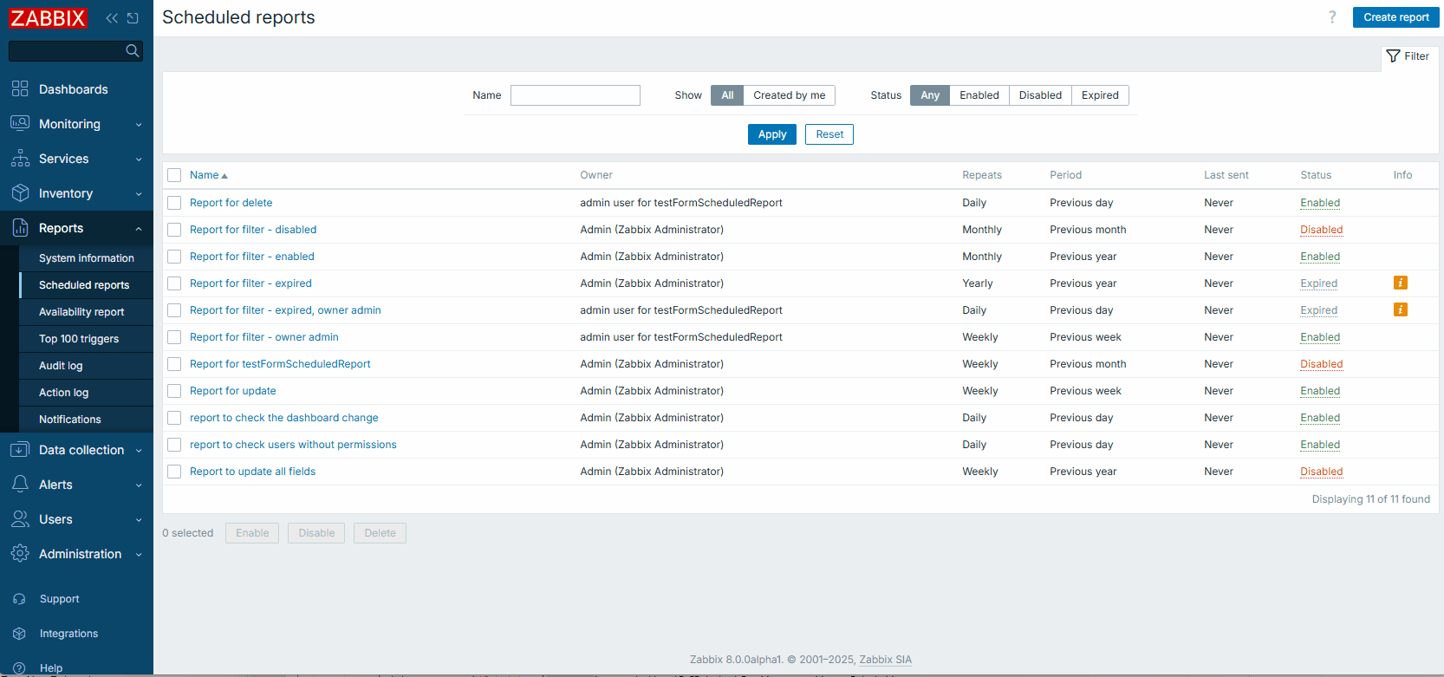Tick the checkbox for Report for delete
The image size is (1444, 677).
point(174,203)
